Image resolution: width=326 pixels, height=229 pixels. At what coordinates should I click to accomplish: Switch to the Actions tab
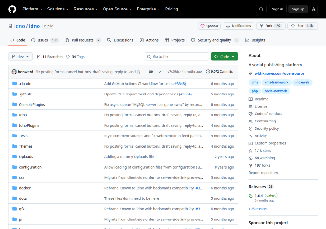click(x=149, y=40)
